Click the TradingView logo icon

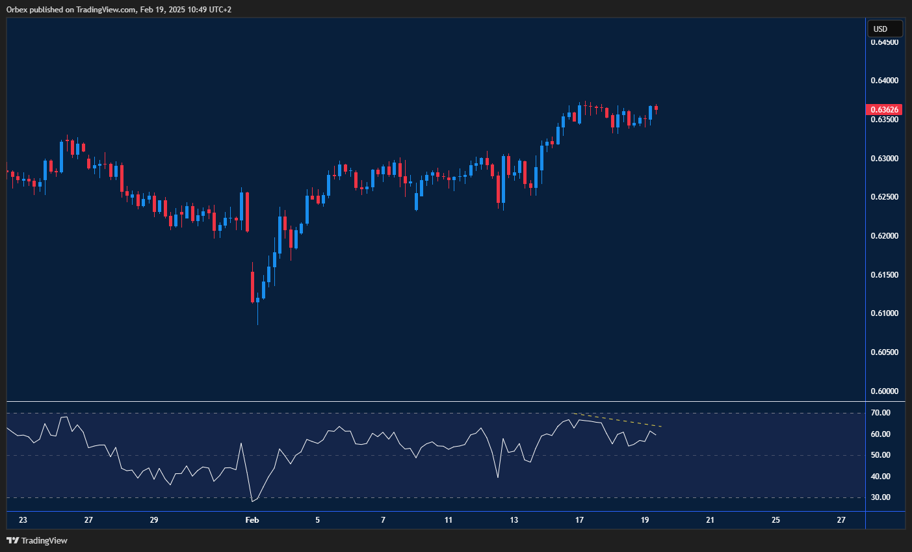coord(12,540)
